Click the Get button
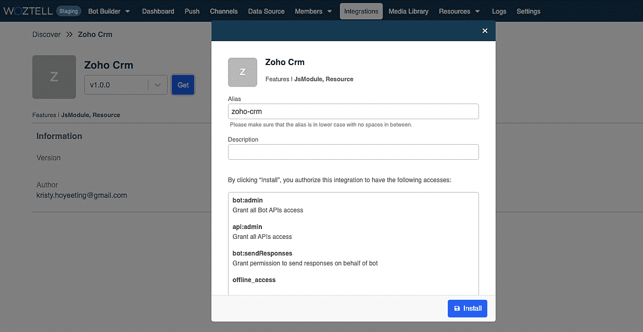This screenshot has width=643, height=332. (183, 85)
